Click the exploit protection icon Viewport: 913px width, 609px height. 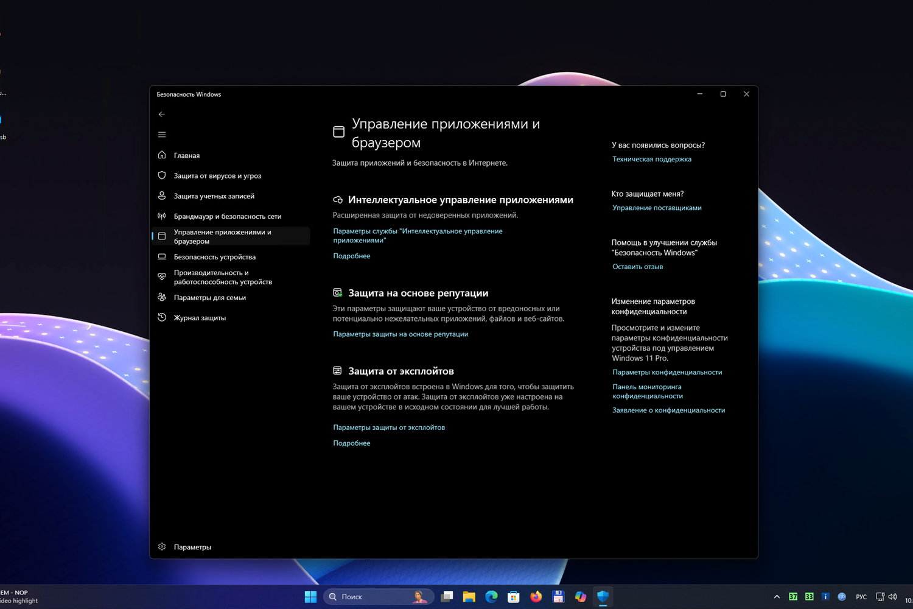pyautogui.click(x=337, y=371)
